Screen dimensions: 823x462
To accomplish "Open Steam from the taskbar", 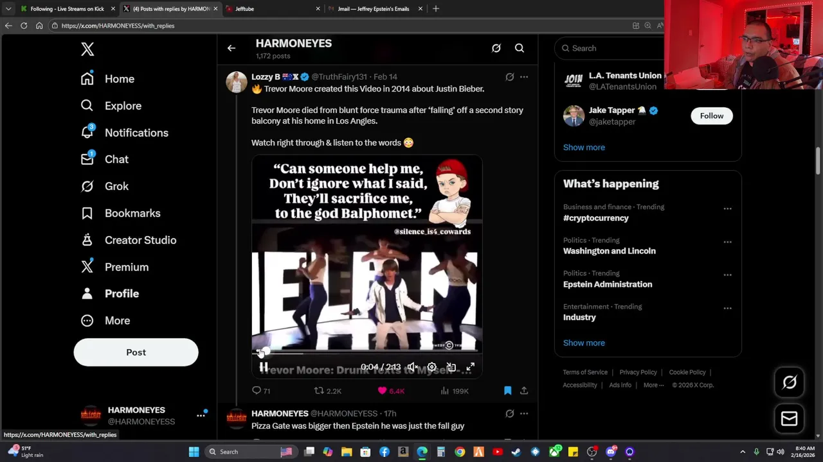I will click(516, 452).
